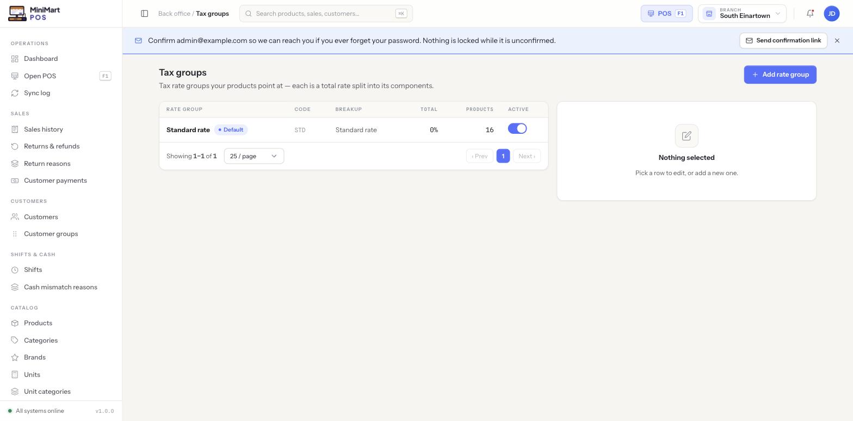853x421 pixels.
Task: Click Send confirmation link button
Action: coord(783,41)
